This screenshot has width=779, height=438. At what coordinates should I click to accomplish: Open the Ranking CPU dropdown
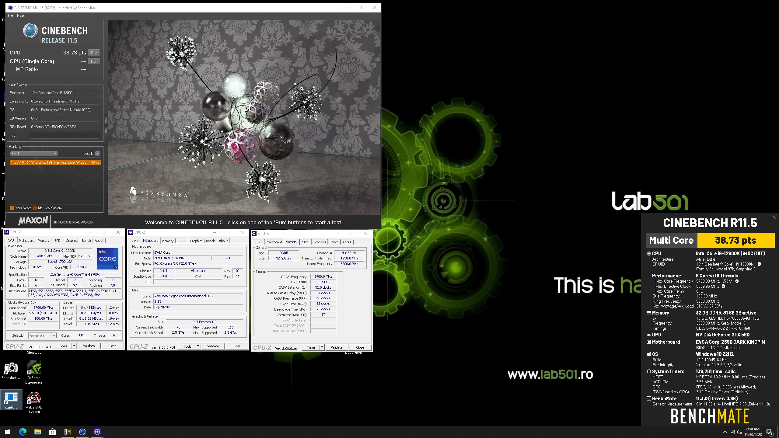click(34, 154)
